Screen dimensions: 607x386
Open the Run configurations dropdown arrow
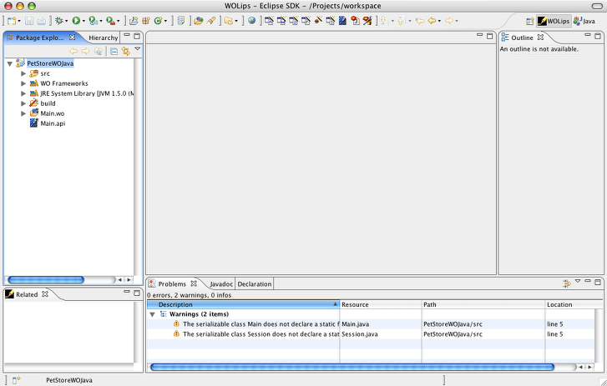[83, 21]
